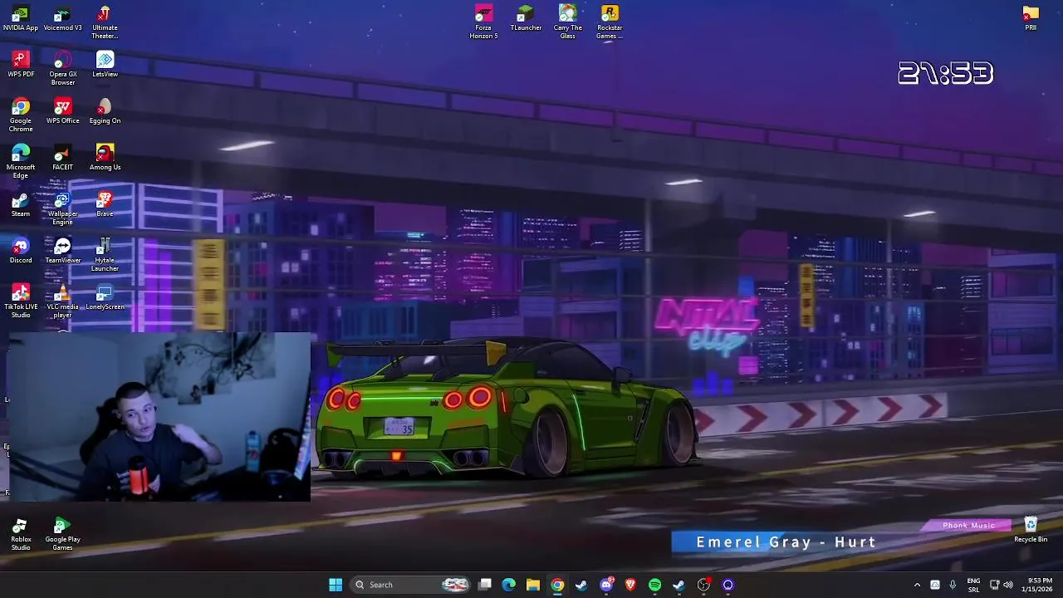The image size is (1063, 598).
Task: Open Wallpaper Engine desktop icon
Action: [62, 208]
